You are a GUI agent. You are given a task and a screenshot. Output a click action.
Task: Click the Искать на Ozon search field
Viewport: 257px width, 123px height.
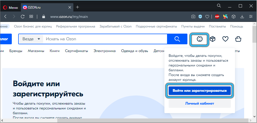click(105, 39)
